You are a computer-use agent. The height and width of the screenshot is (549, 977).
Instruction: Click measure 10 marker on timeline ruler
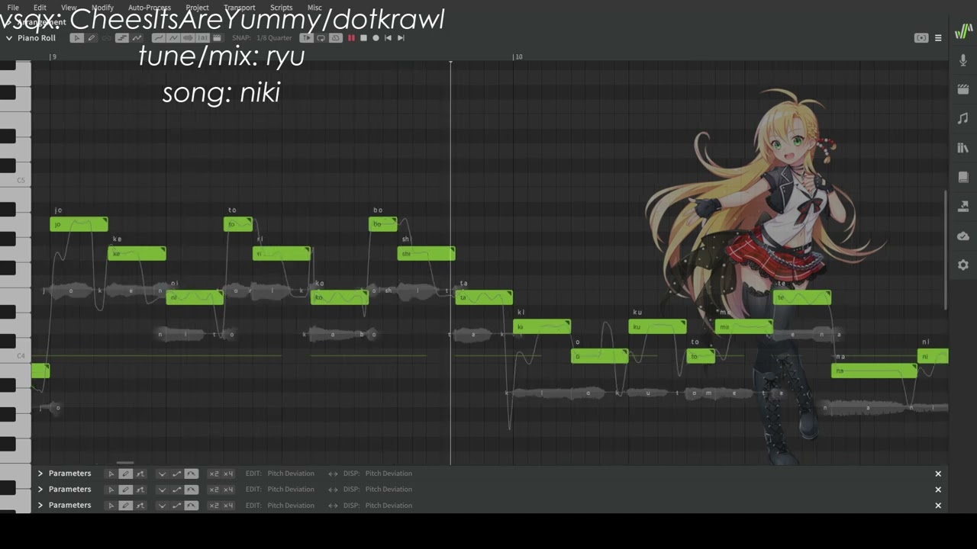[518, 57]
